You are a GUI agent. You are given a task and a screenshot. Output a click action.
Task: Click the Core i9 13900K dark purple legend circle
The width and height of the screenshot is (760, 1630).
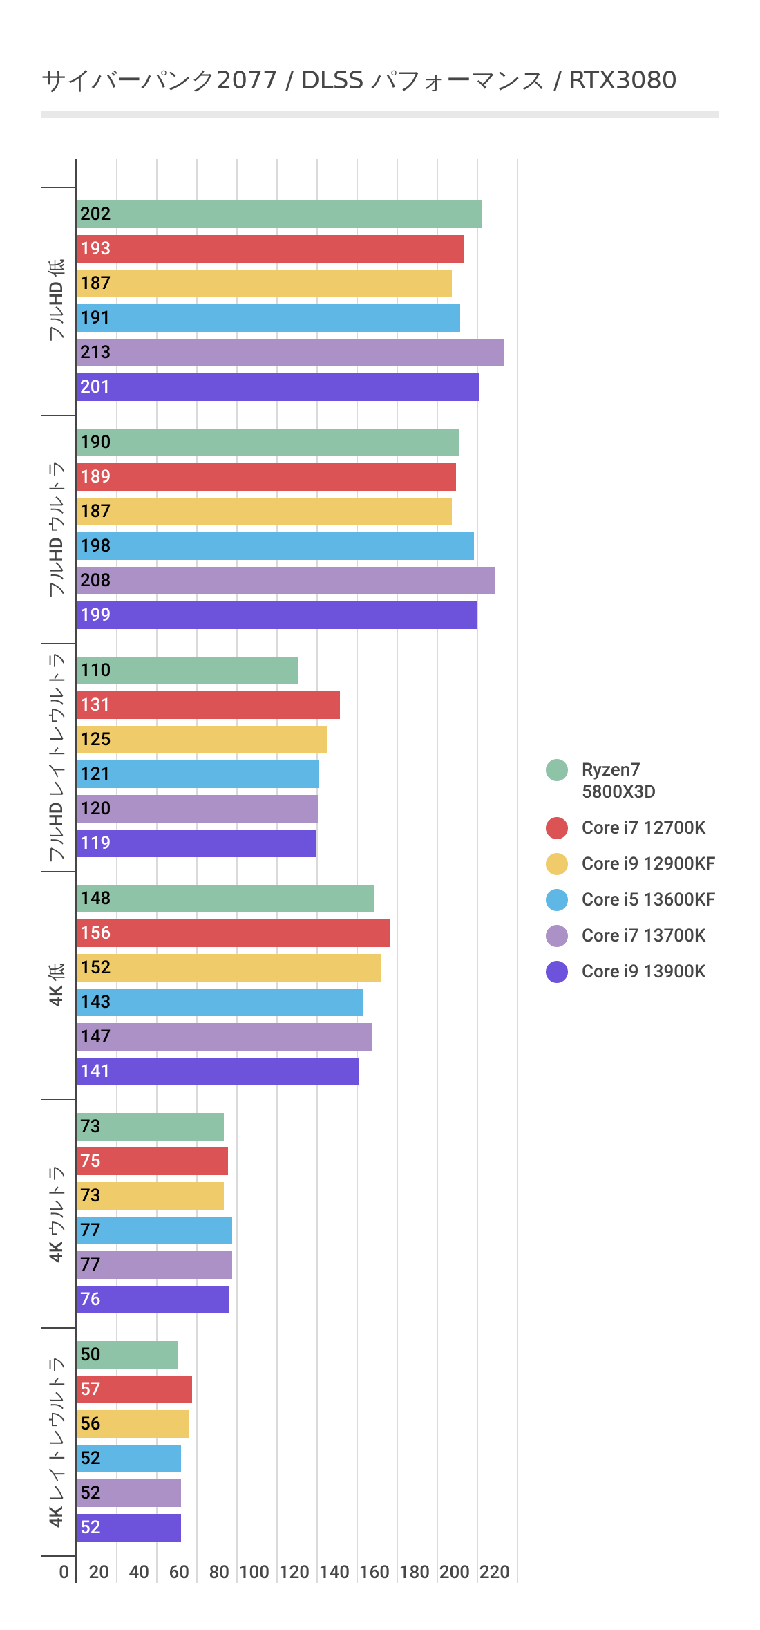tap(556, 972)
